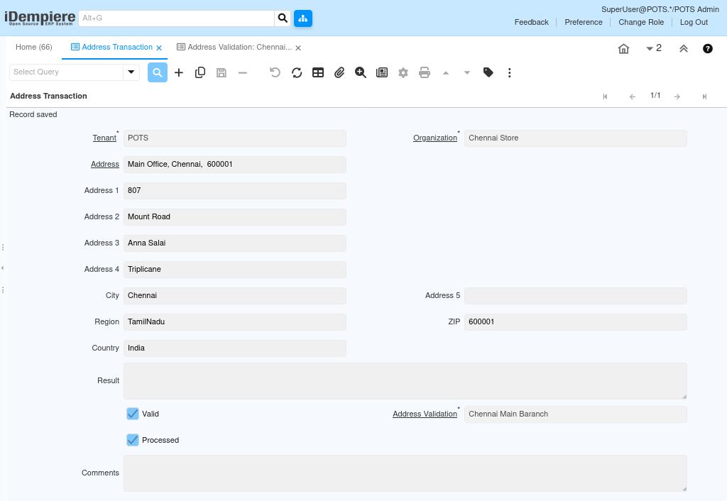The width and height of the screenshot is (727, 501).
Task: Create a new record with plus icon
Action: [x=179, y=72]
